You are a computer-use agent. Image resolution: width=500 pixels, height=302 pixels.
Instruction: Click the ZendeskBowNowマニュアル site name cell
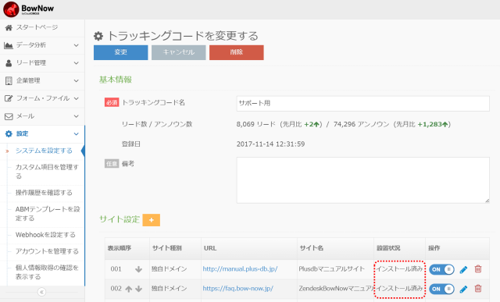(x=336, y=289)
